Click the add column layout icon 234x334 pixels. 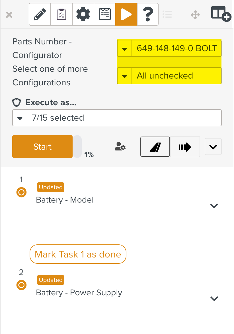pyautogui.click(x=221, y=14)
